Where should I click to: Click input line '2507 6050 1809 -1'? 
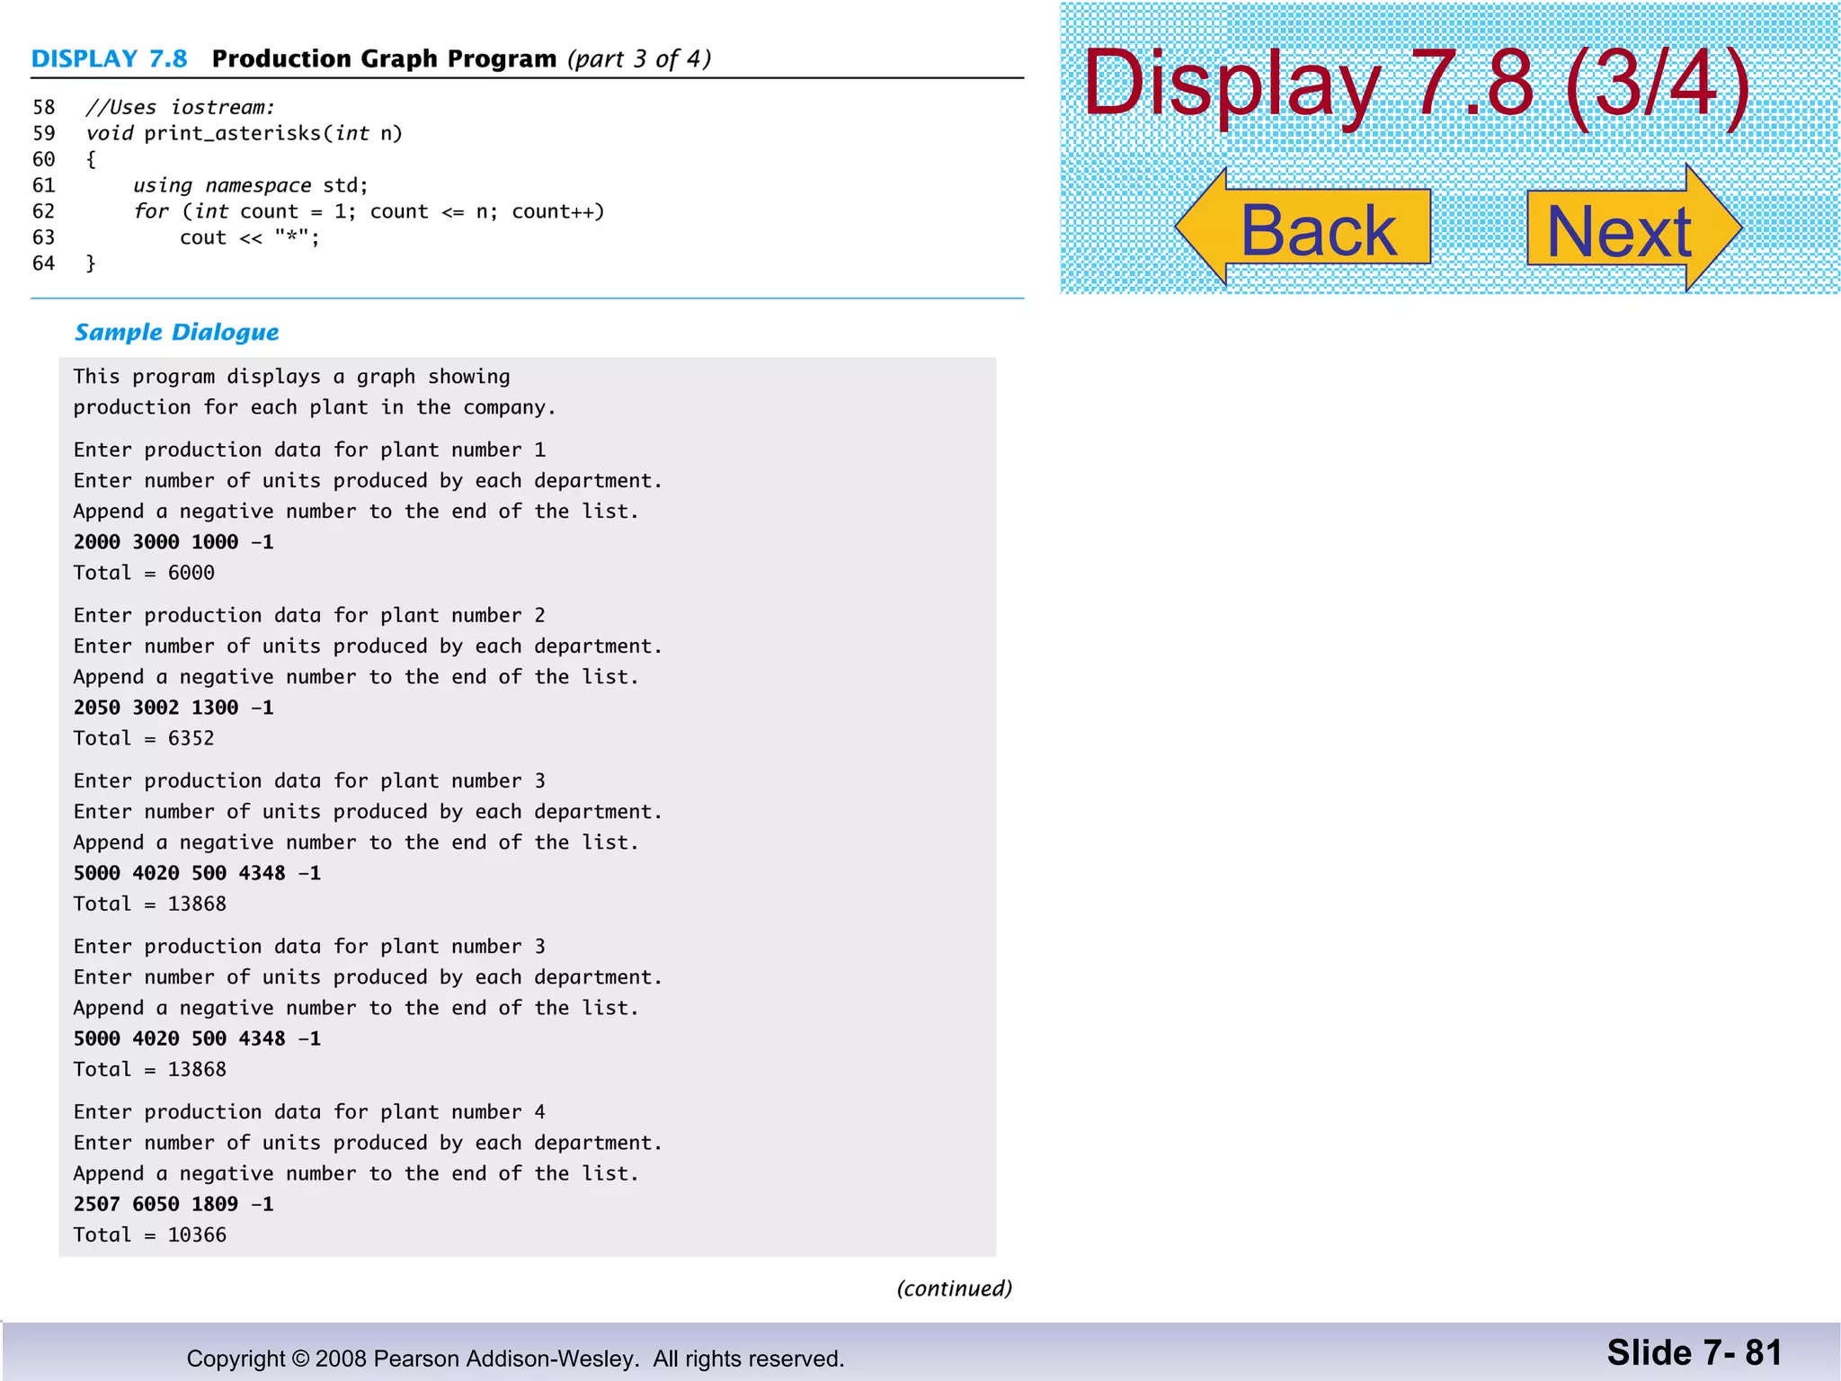tap(173, 1204)
